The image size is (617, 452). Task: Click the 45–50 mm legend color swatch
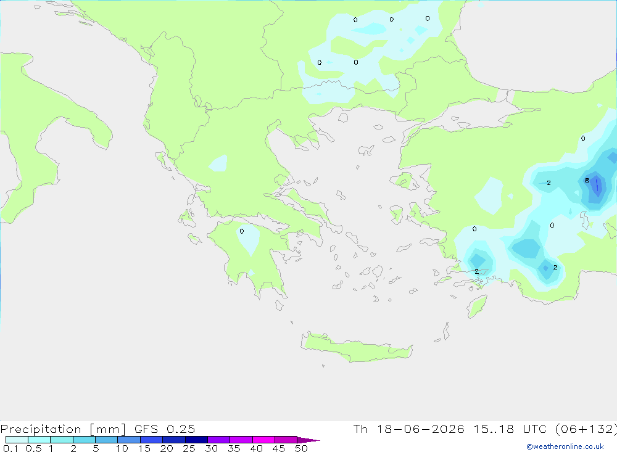pos(286,440)
